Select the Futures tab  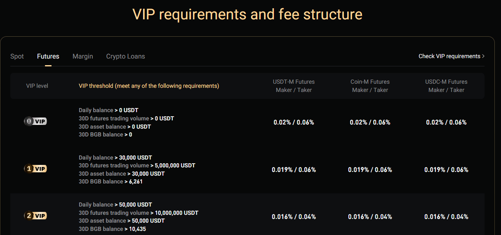(x=48, y=56)
